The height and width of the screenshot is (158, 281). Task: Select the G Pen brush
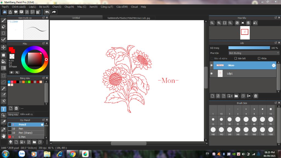tap(26, 137)
